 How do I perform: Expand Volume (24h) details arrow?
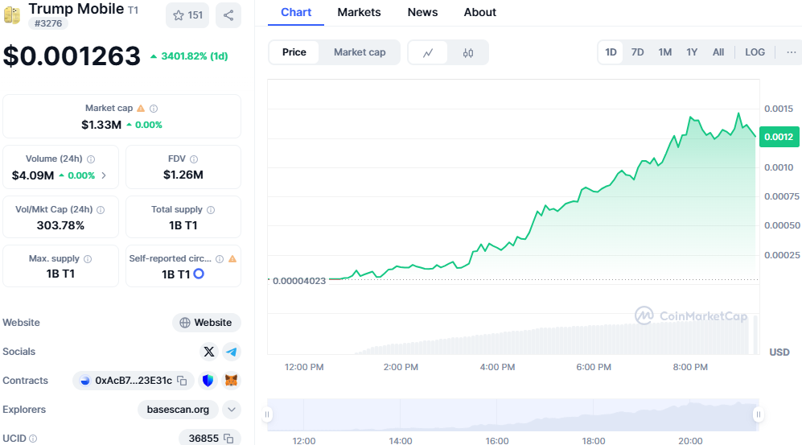click(x=104, y=175)
